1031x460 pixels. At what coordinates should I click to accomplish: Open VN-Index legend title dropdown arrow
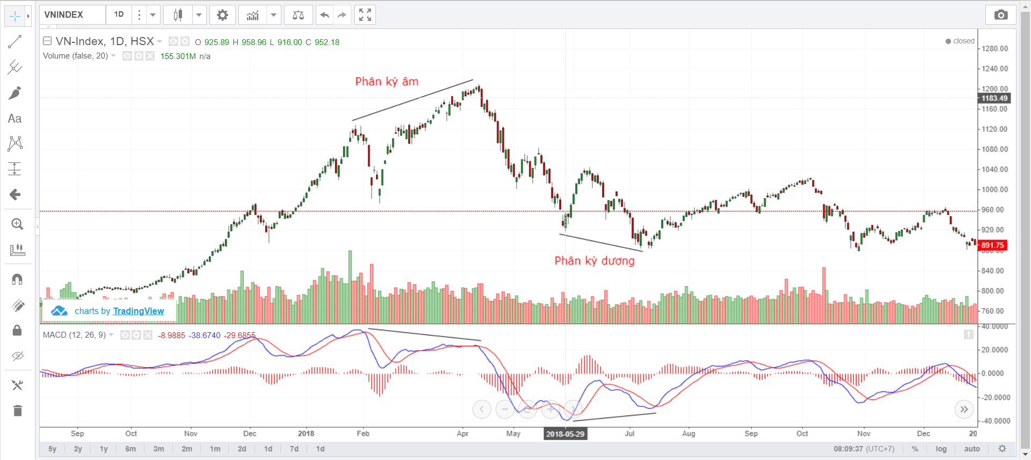click(x=159, y=42)
